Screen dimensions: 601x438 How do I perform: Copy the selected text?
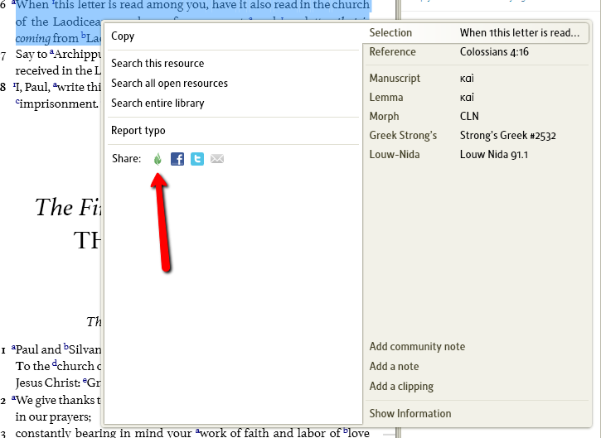123,36
